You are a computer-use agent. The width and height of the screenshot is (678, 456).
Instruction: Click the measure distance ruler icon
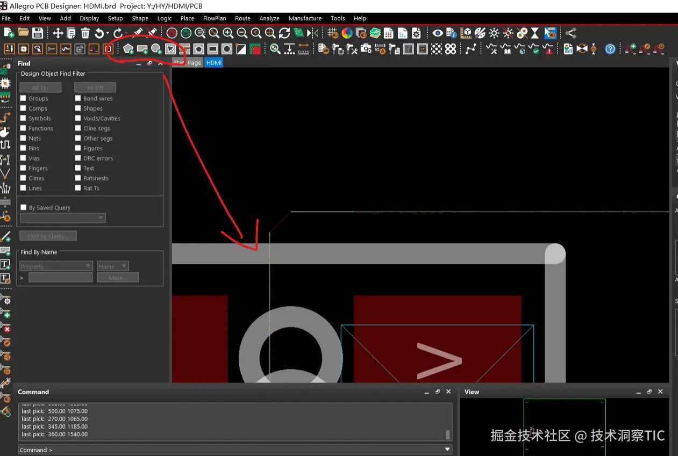tap(304, 49)
